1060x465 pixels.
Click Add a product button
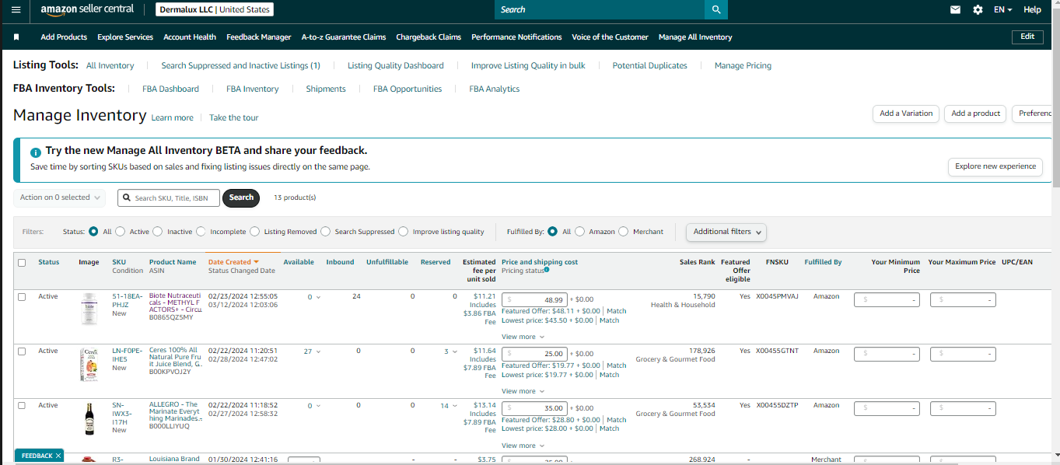976,114
